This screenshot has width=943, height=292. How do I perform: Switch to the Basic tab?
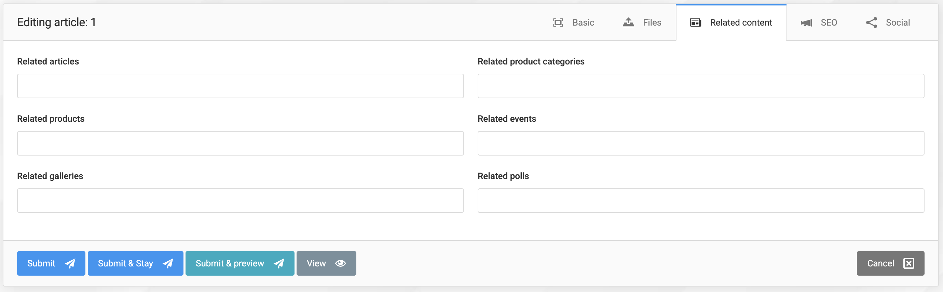(x=583, y=23)
